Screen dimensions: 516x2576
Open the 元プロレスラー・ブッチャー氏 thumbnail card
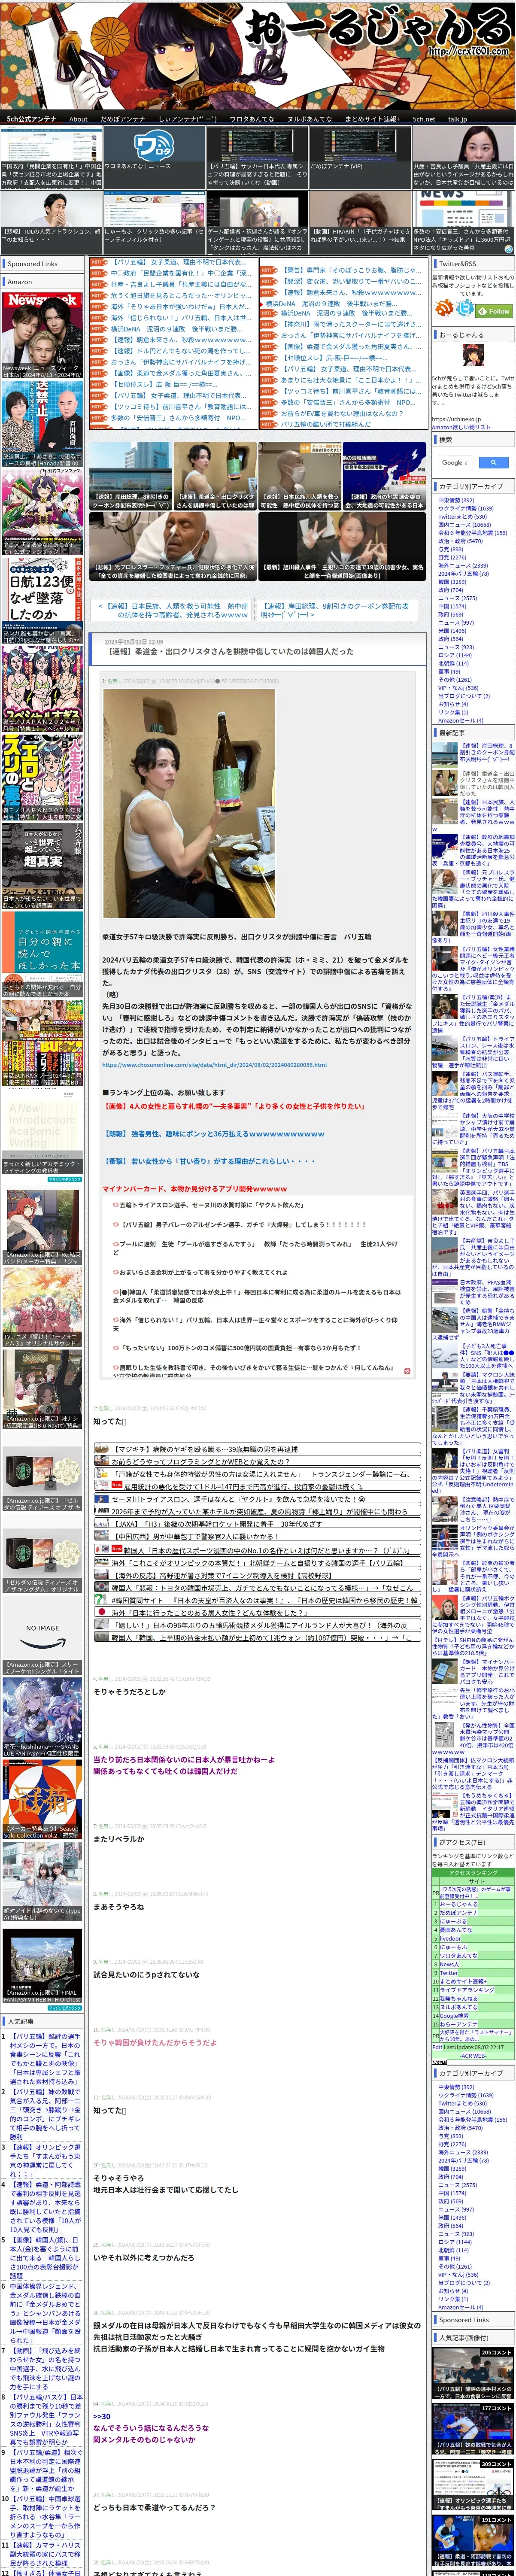click(172, 547)
